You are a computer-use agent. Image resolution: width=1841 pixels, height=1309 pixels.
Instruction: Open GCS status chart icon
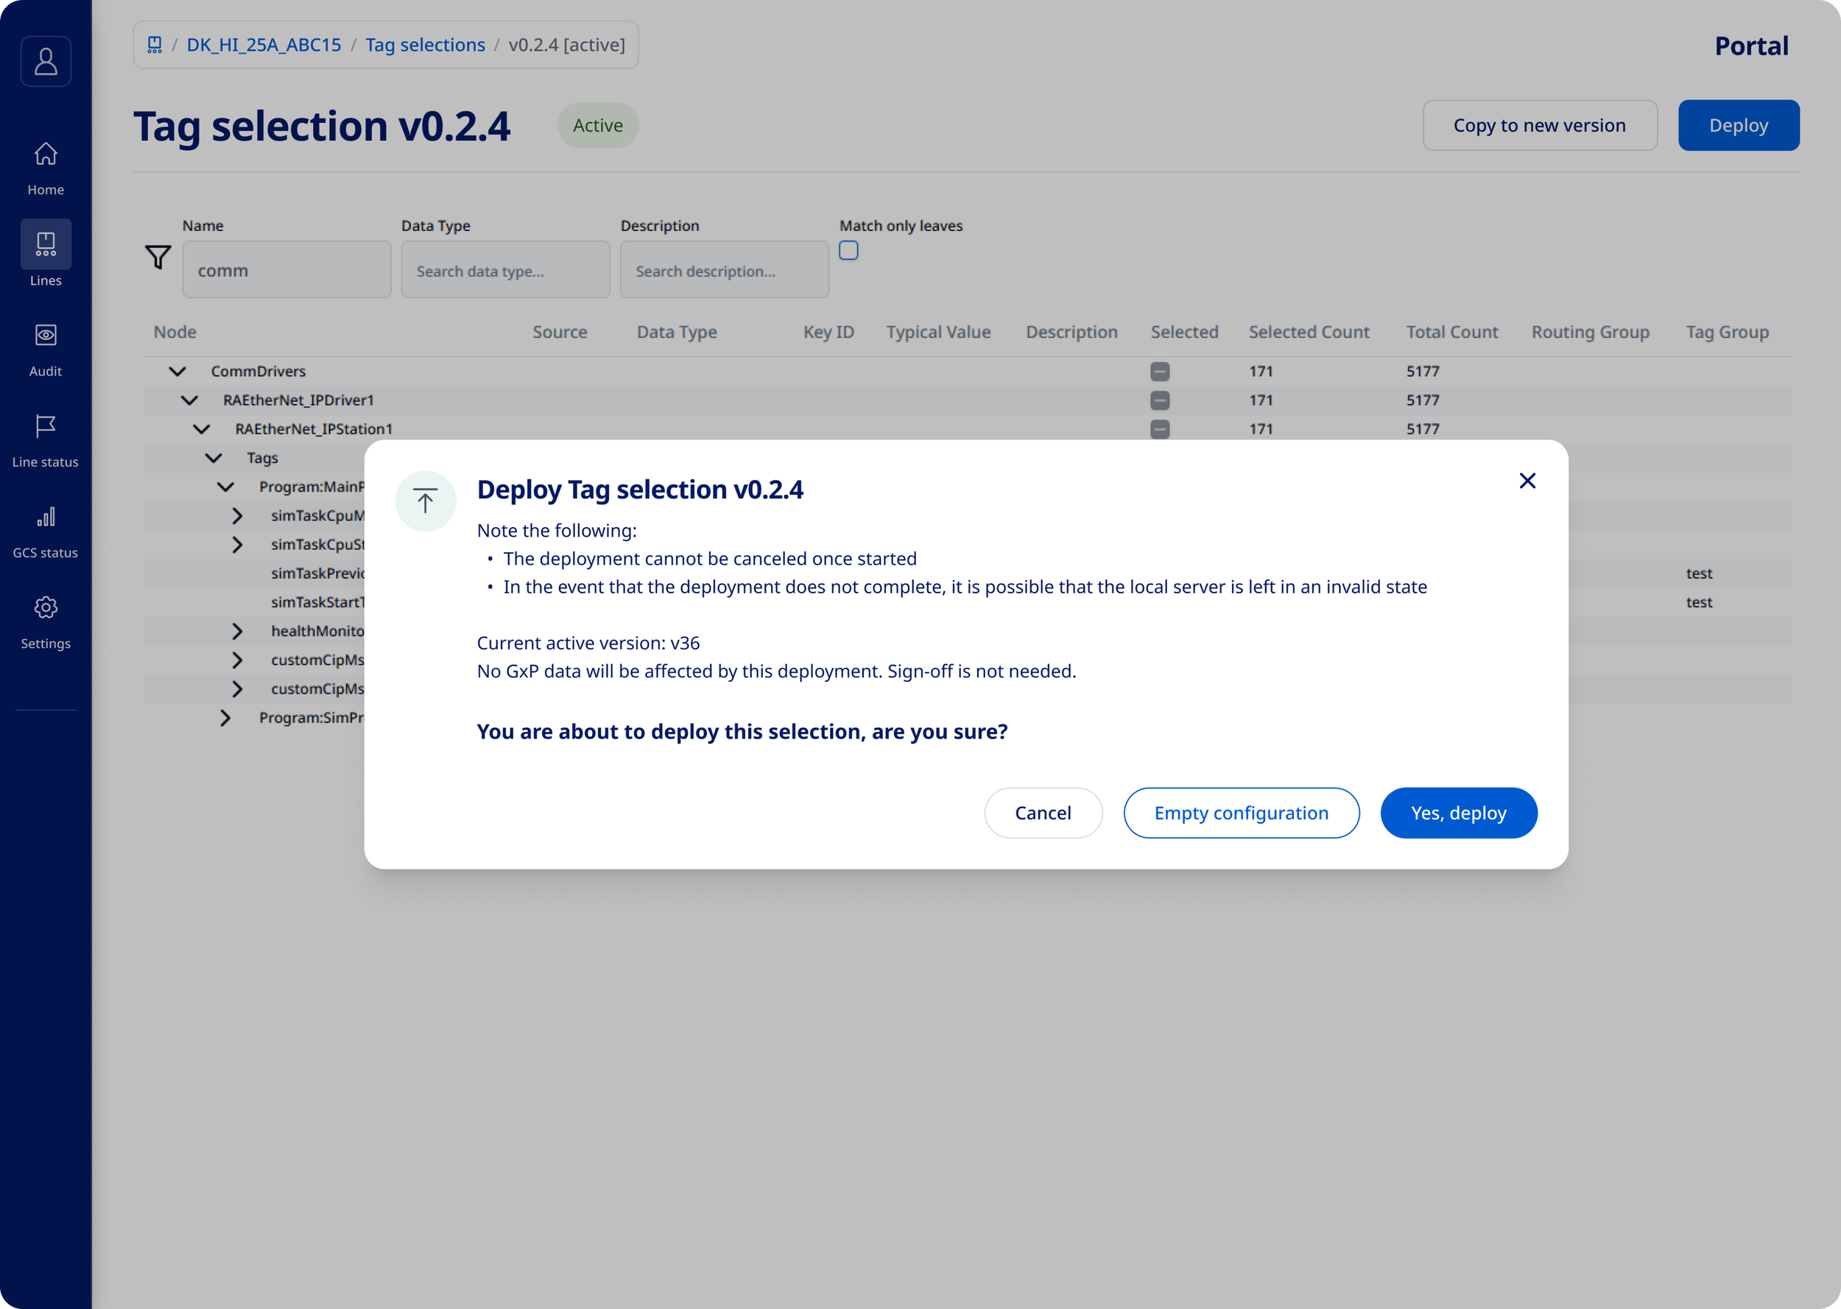click(46, 517)
